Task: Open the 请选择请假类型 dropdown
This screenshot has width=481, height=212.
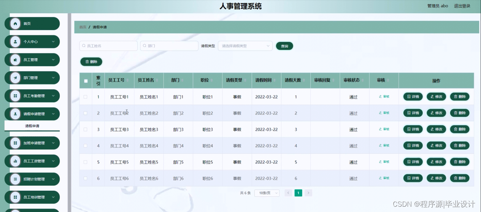Action: (x=245, y=46)
